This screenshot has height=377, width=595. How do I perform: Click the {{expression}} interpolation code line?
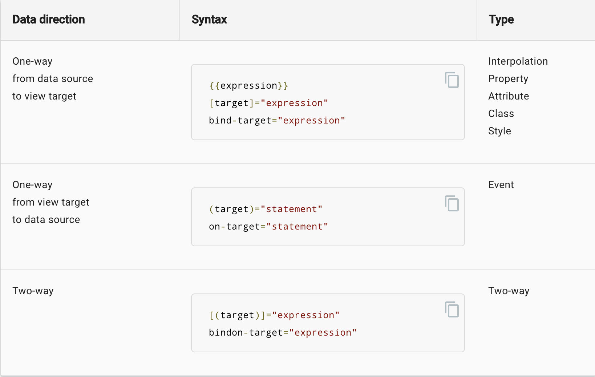248,86
